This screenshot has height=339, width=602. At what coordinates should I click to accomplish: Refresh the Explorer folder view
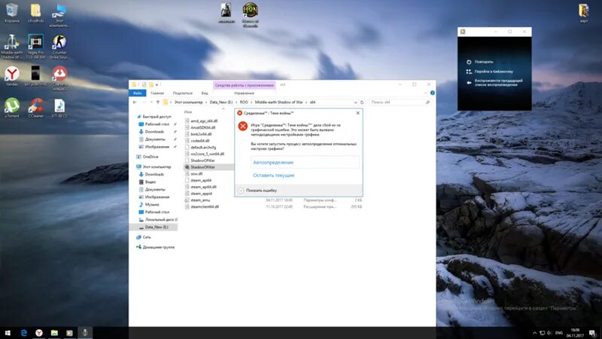click(x=362, y=102)
